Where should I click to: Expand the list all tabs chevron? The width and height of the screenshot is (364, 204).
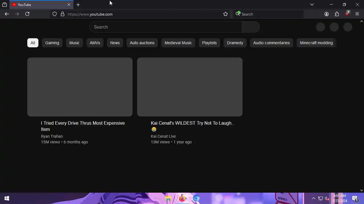tap(312, 5)
